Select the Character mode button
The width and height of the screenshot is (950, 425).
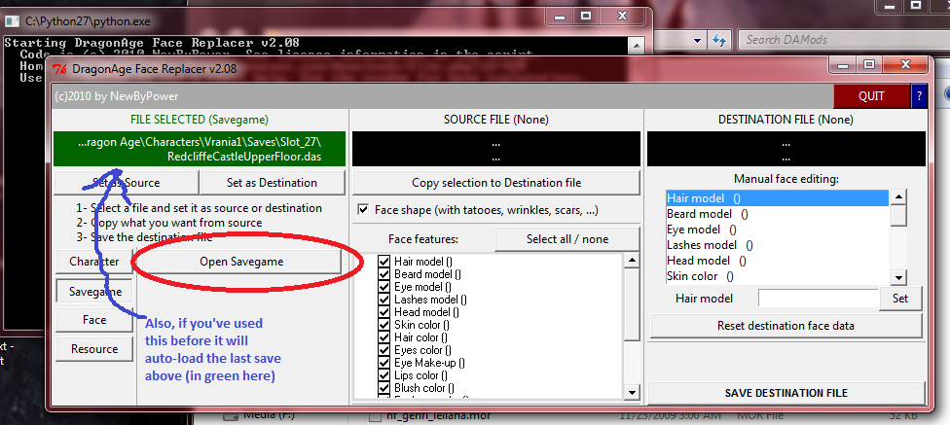[x=93, y=262]
